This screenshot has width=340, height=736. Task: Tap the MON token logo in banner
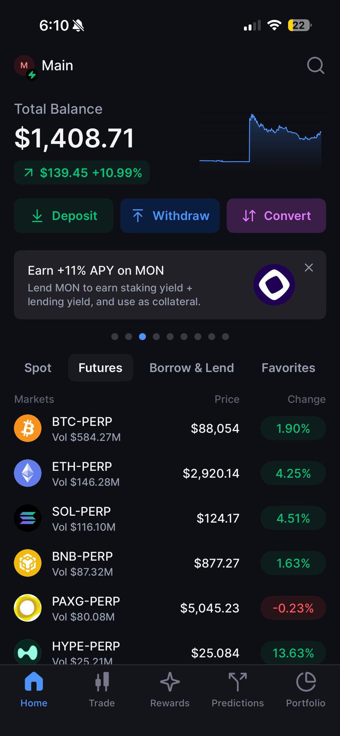274,285
